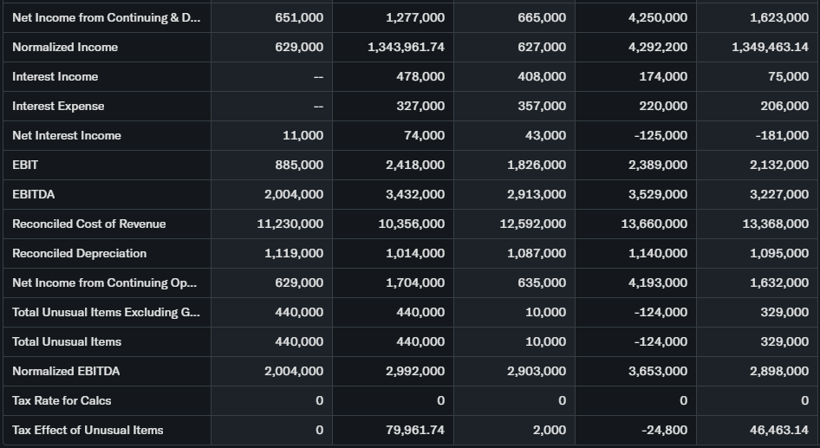Click the 4,193,000 Net Income from Continuing Op... cell
The width and height of the screenshot is (820, 448).
coord(658,282)
